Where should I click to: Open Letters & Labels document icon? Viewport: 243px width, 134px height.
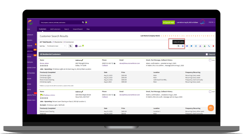pos(183,46)
